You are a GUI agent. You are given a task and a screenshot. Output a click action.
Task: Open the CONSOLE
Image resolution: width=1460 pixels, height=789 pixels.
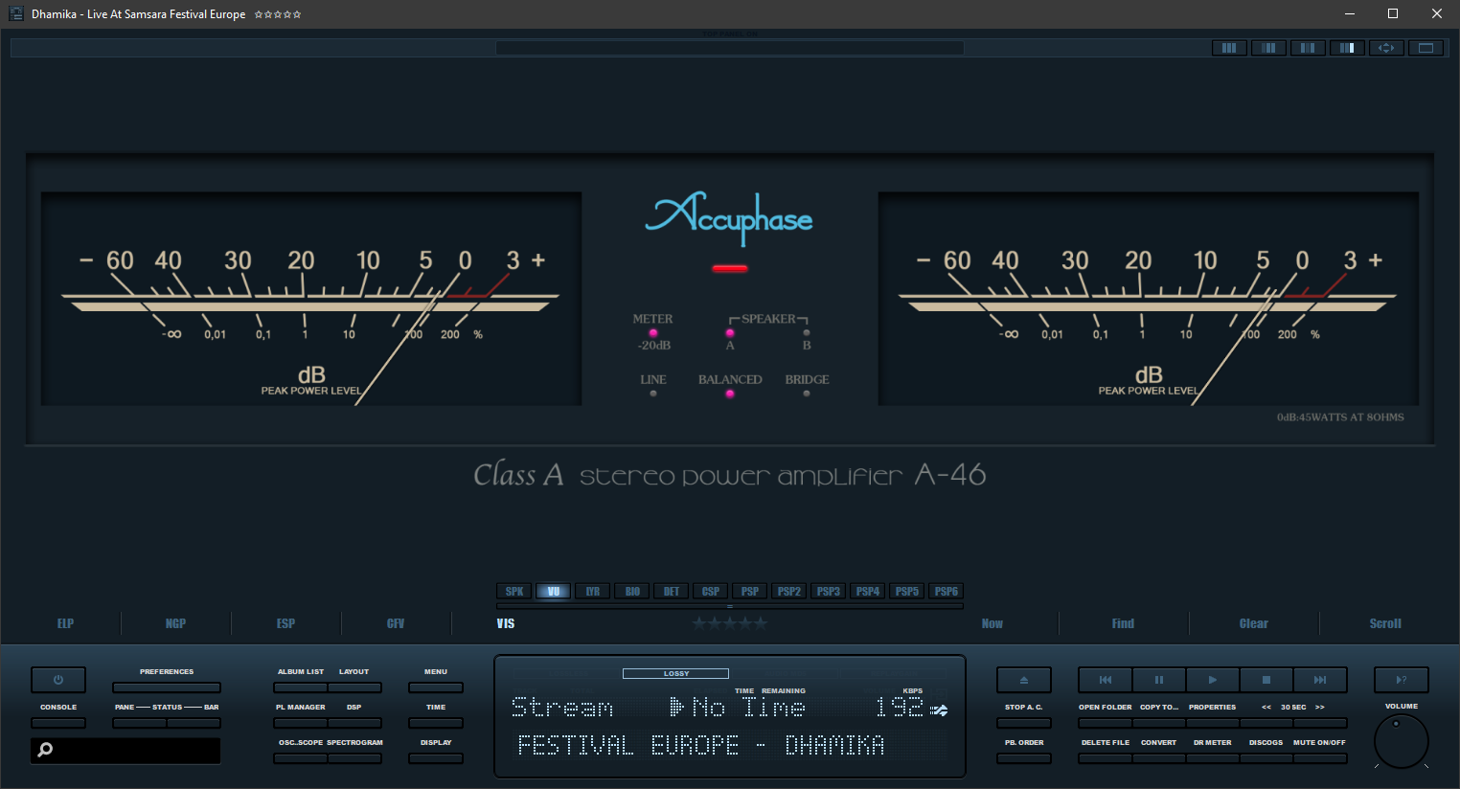[x=58, y=723]
